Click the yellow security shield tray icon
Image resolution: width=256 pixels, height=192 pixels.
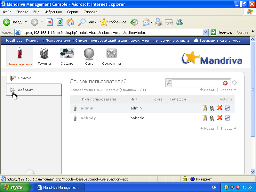[x=226, y=187]
